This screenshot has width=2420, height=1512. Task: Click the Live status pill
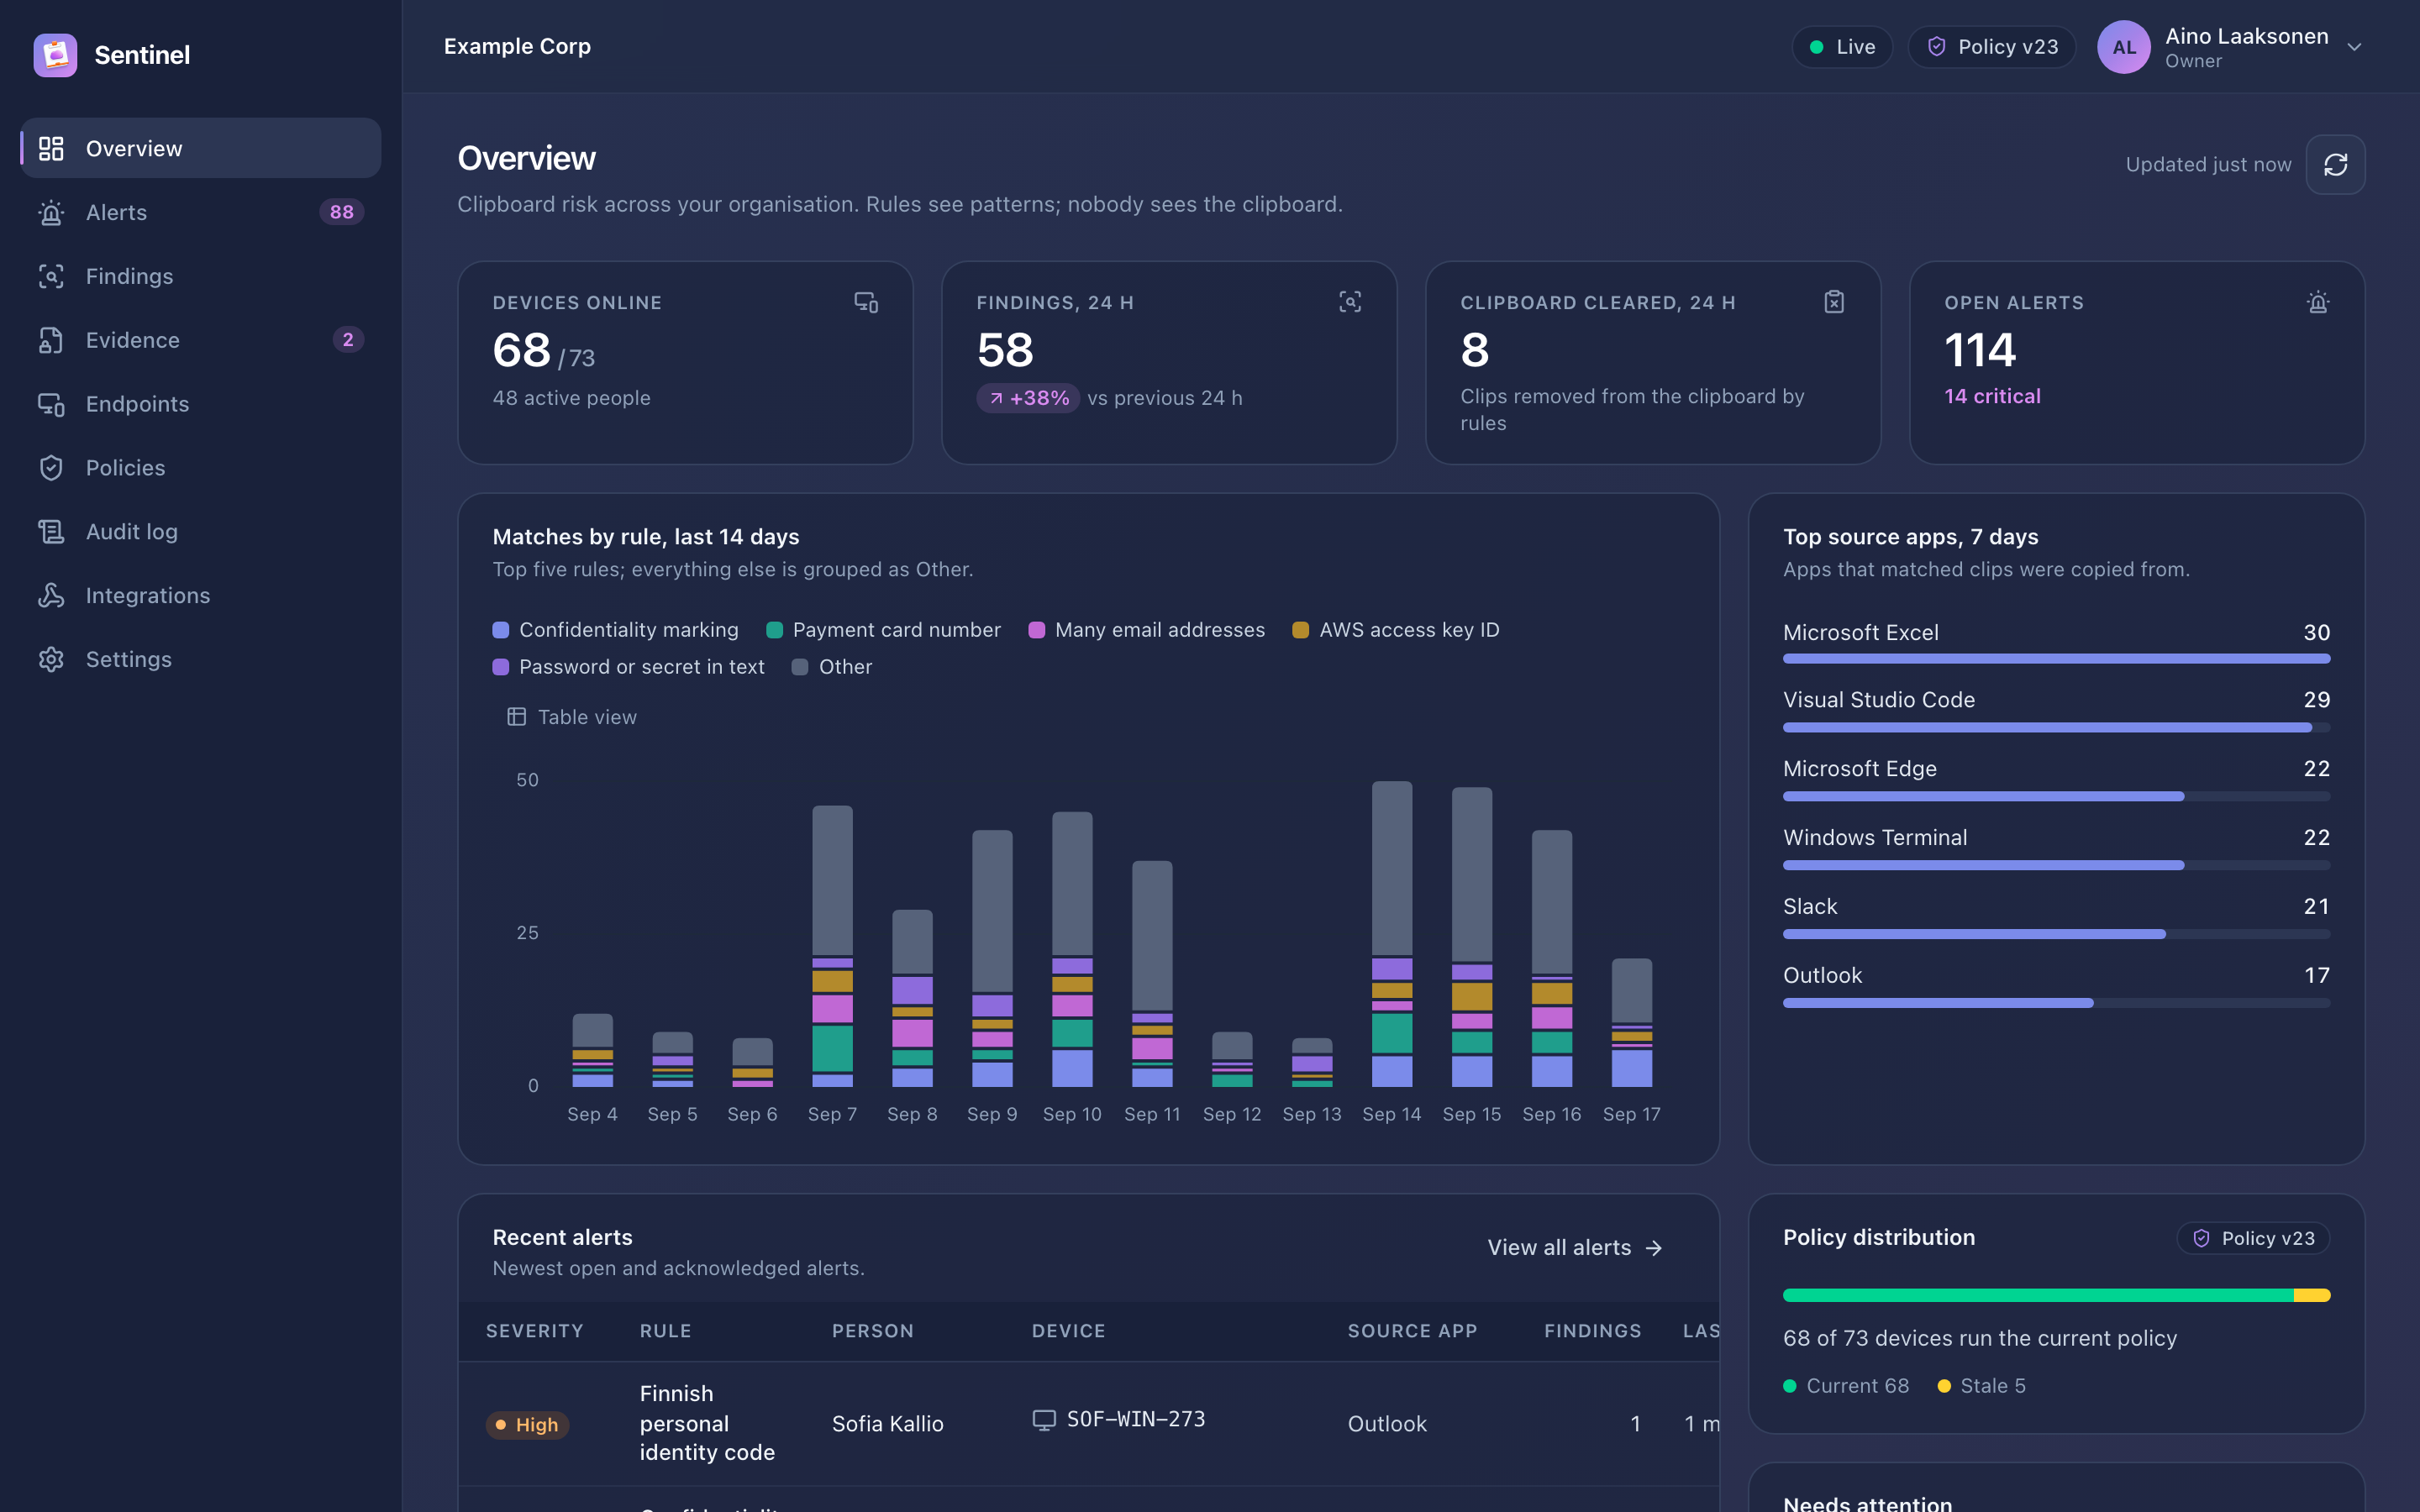click(x=1842, y=47)
